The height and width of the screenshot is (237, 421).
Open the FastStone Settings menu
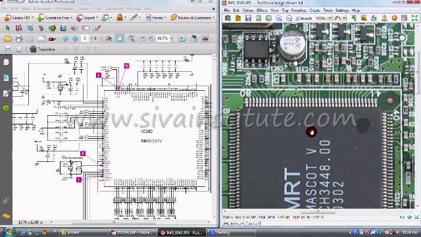click(342, 11)
